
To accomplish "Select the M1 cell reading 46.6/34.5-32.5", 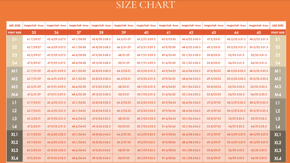I will (191, 71).
